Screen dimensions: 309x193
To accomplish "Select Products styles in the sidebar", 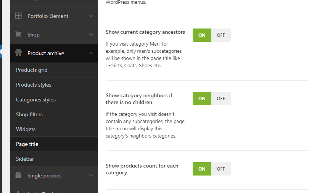I will [34, 85].
